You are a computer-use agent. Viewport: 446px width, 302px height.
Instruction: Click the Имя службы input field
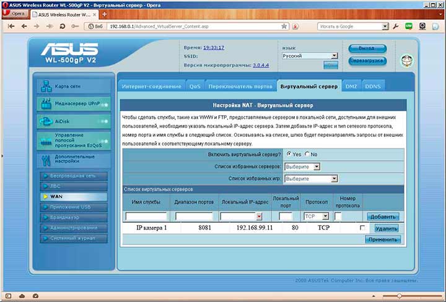tap(146, 217)
